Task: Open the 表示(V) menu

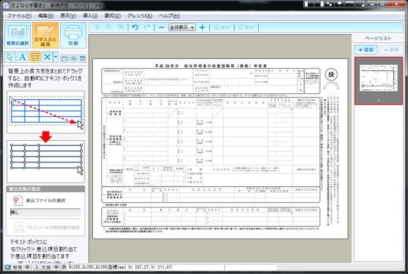Action: (69, 16)
